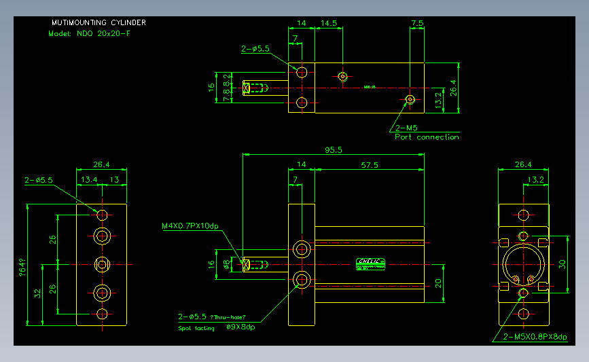Select the CHELIC logo on cylinder body
The image size is (589, 362).
click(x=370, y=264)
